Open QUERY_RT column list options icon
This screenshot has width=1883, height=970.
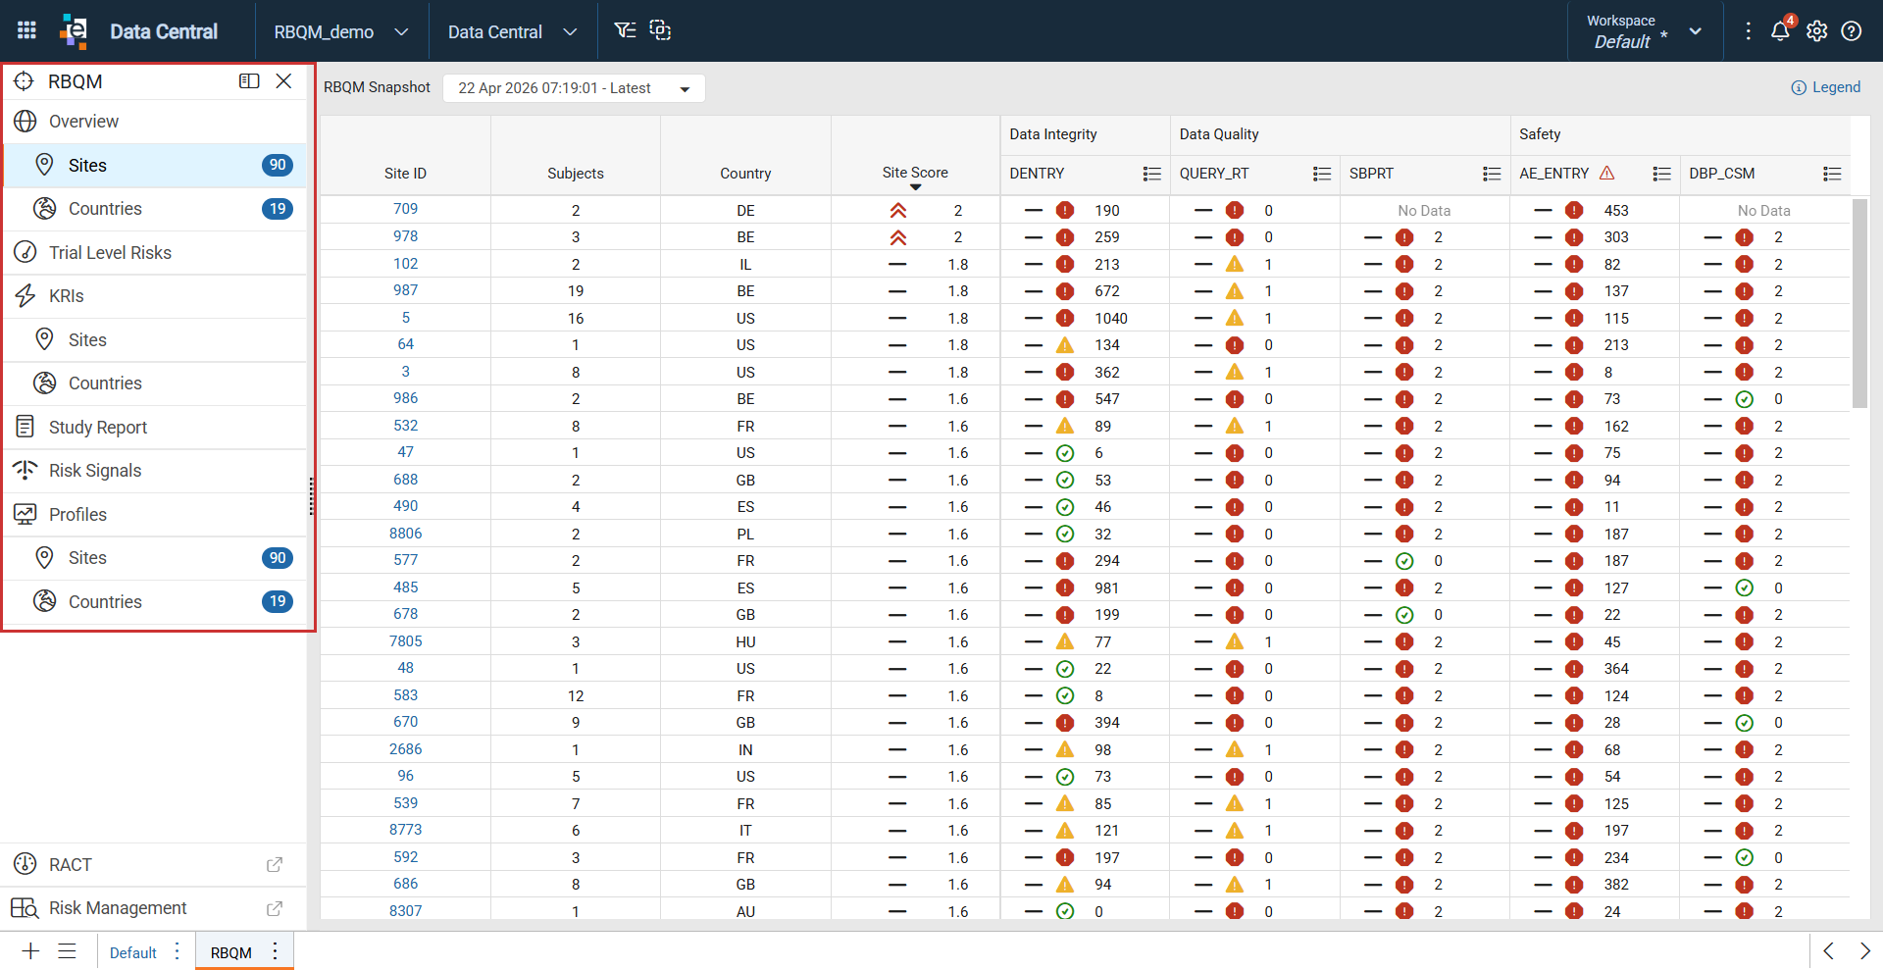[1322, 174]
